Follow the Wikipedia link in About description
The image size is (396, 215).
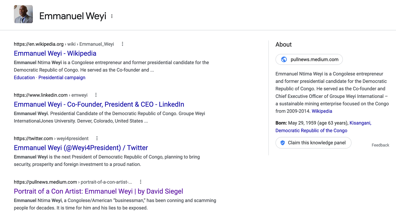pos(322,111)
